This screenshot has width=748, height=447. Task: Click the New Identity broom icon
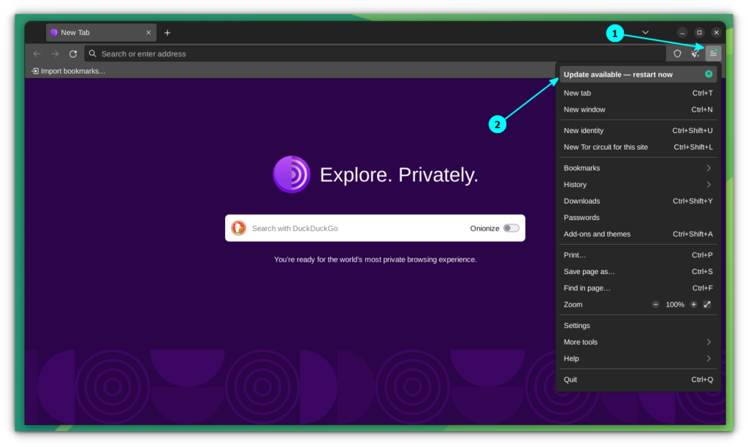[x=695, y=53]
